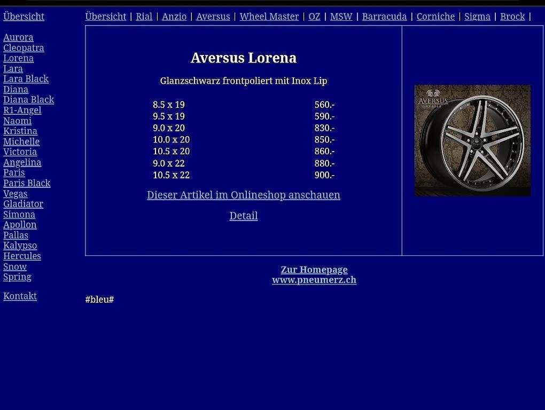Open the Corniche brand page
Image resolution: width=545 pixels, height=410 pixels.
tap(435, 17)
